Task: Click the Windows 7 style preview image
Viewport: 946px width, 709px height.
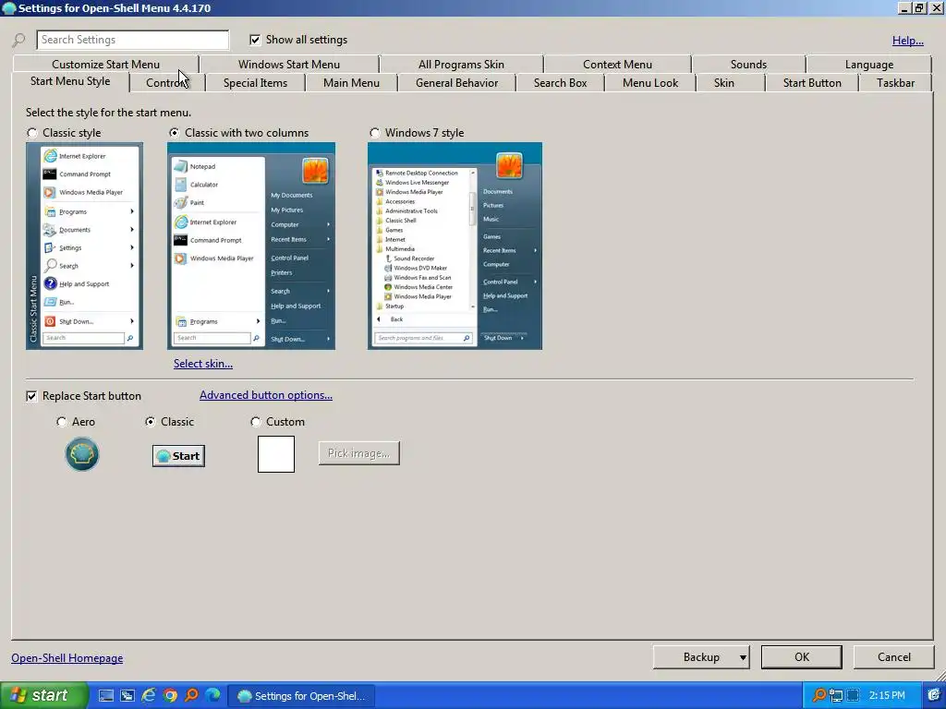Action: (x=455, y=246)
